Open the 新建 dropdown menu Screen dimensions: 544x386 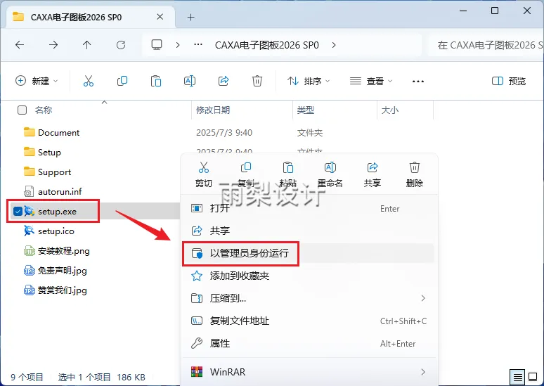(x=37, y=81)
